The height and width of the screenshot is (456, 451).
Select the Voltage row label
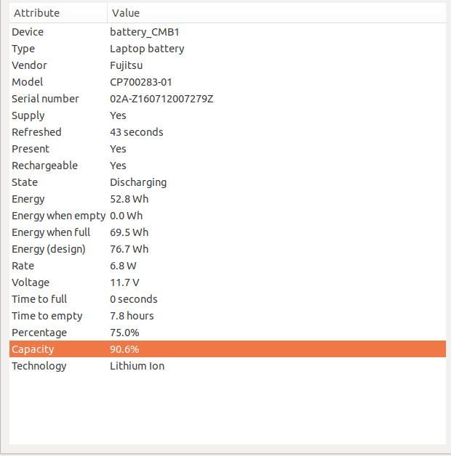(x=31, y=282)
